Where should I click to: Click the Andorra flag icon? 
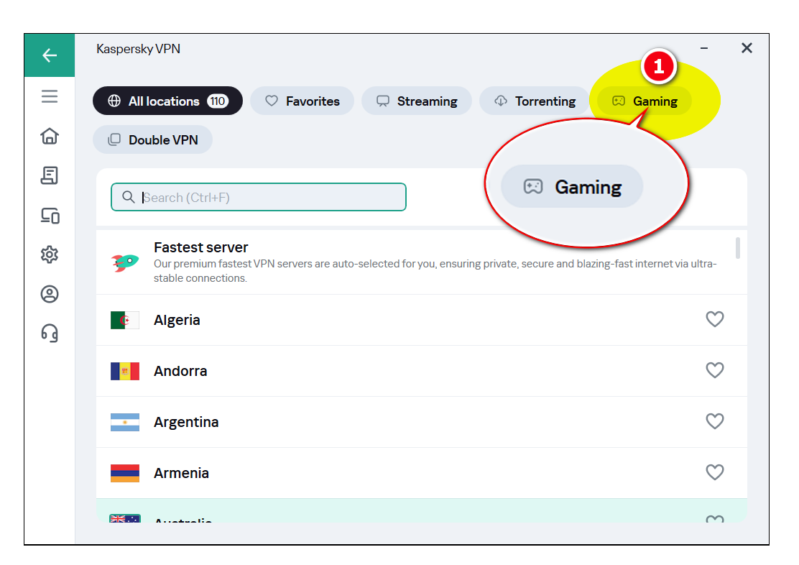125,371
